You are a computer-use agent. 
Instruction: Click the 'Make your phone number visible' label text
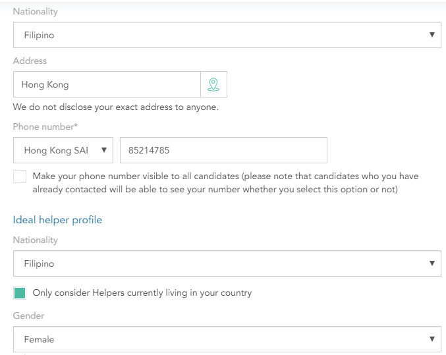coord(225,182)
